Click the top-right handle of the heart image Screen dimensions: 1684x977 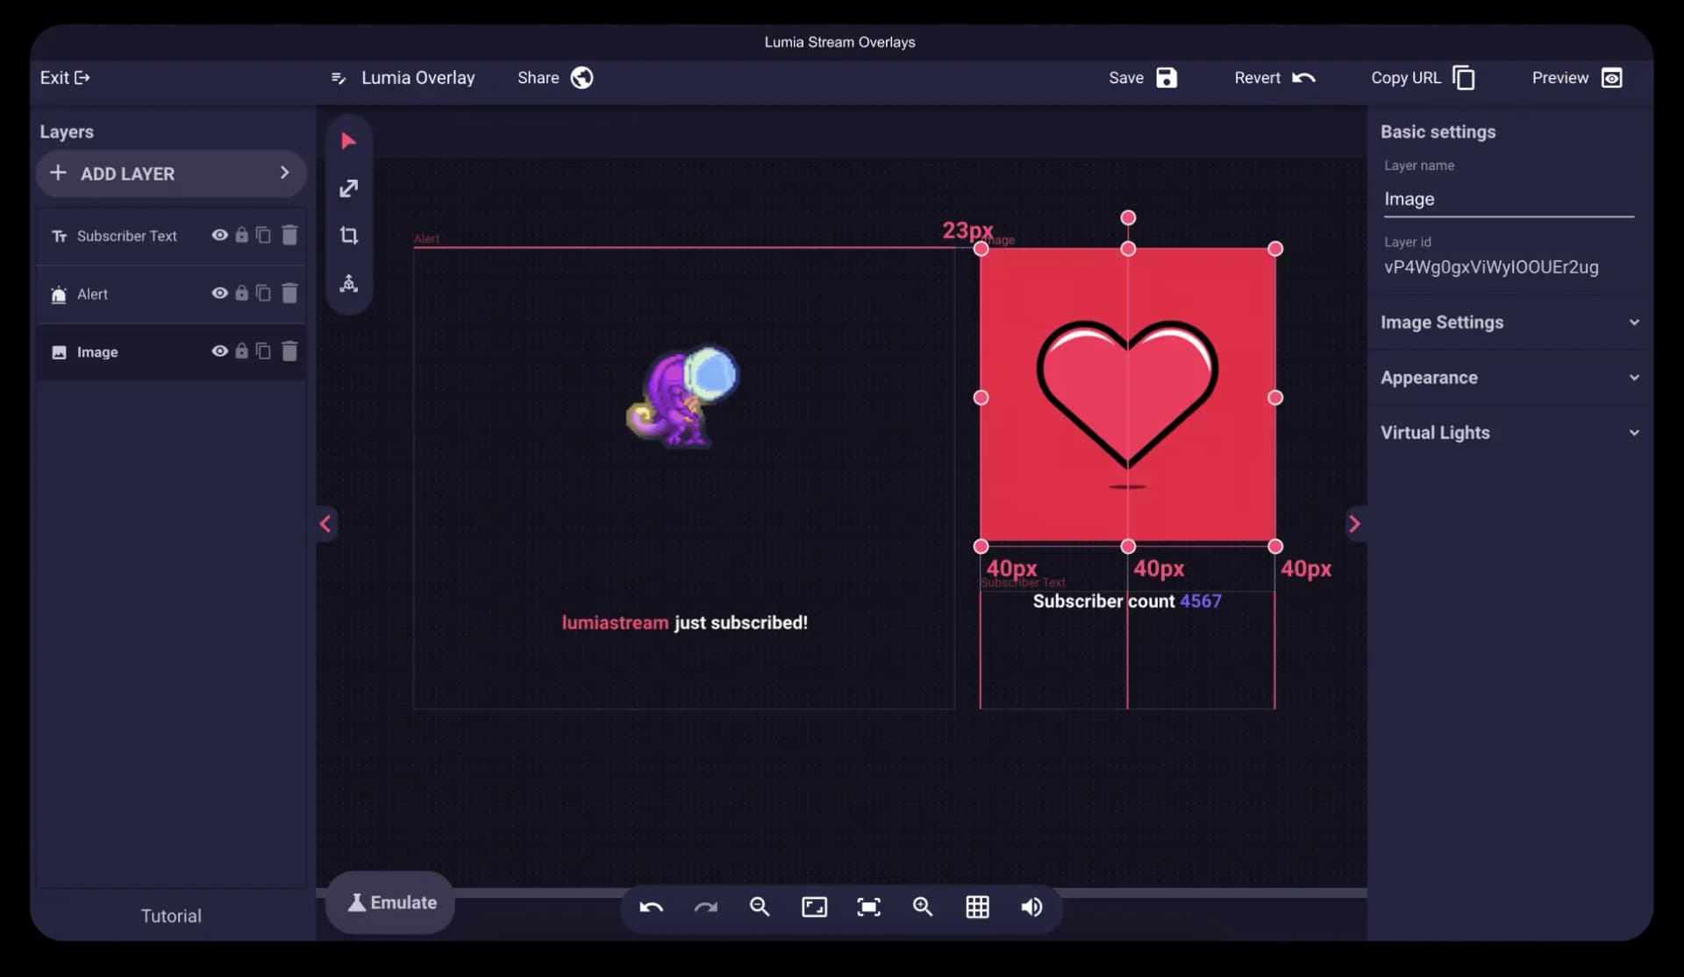tap(1275, 249)
